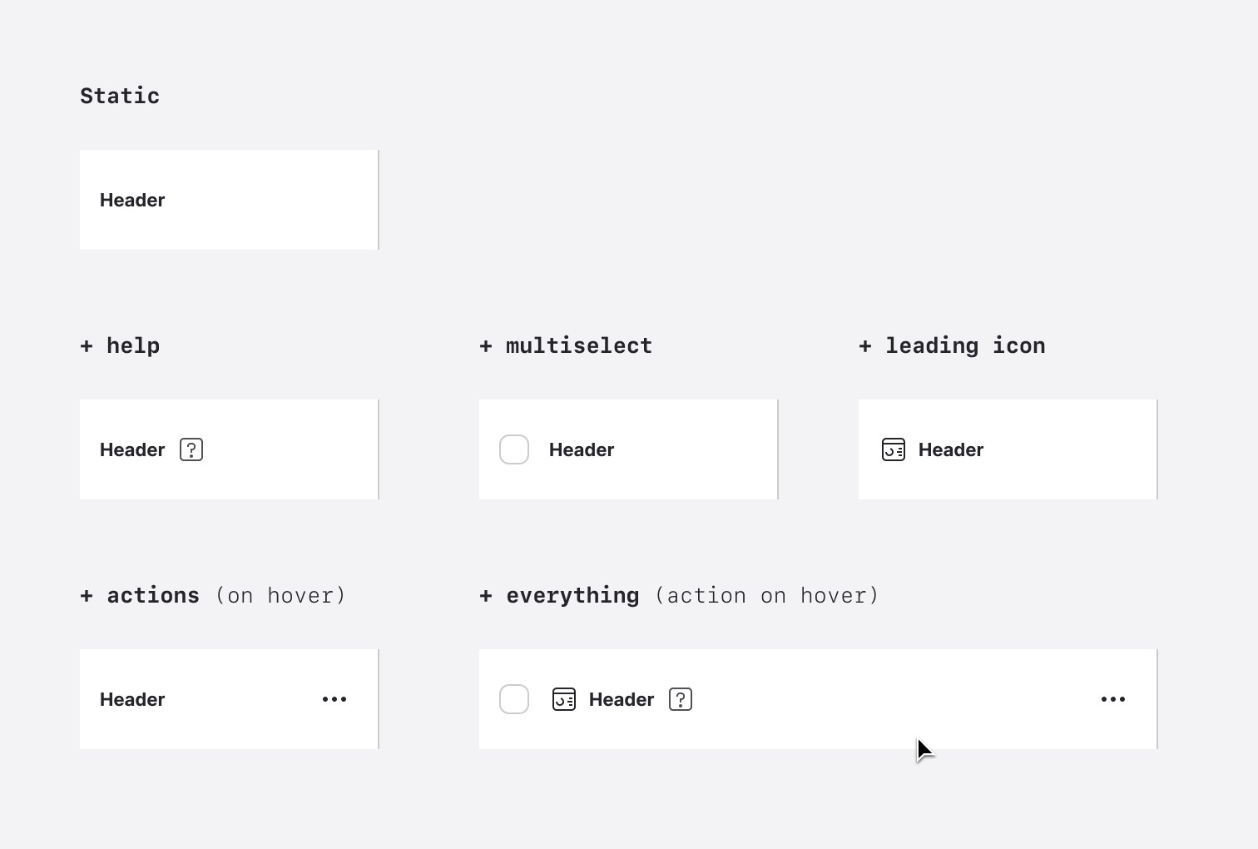Click the Header text in leading icon variant
This screenshot has width=1258, height=849.
tap(950, 449)
